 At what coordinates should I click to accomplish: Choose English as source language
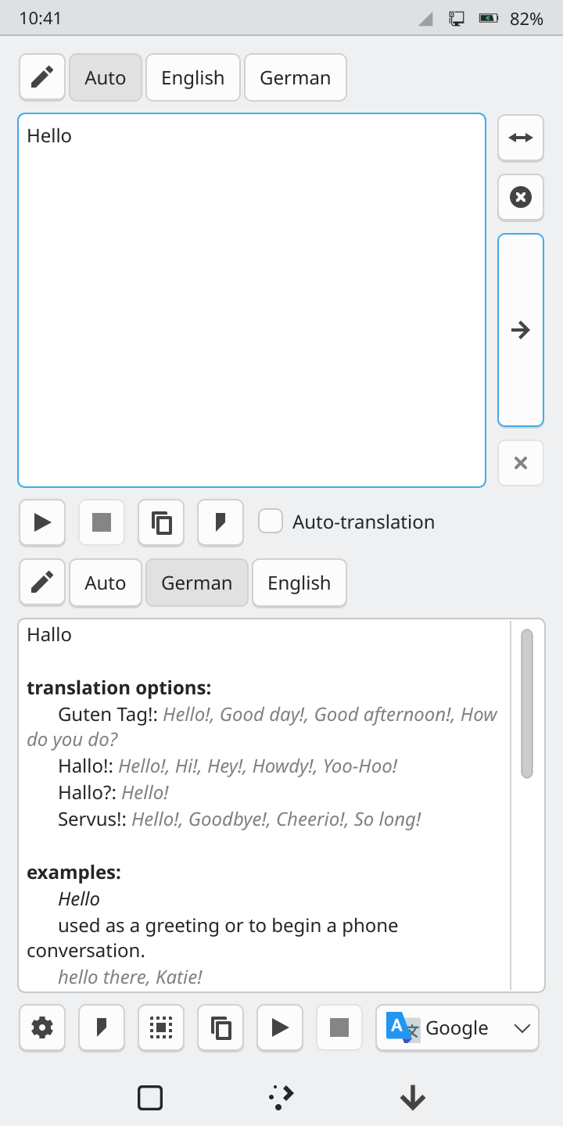pyautogui.click(x=193, y=77)
